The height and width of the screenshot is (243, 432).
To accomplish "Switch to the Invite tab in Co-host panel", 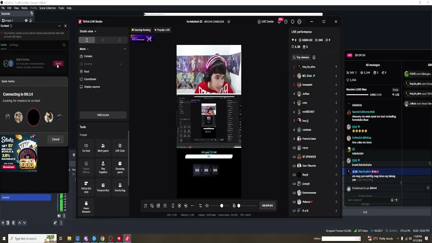I will click(x=4, y=45).
